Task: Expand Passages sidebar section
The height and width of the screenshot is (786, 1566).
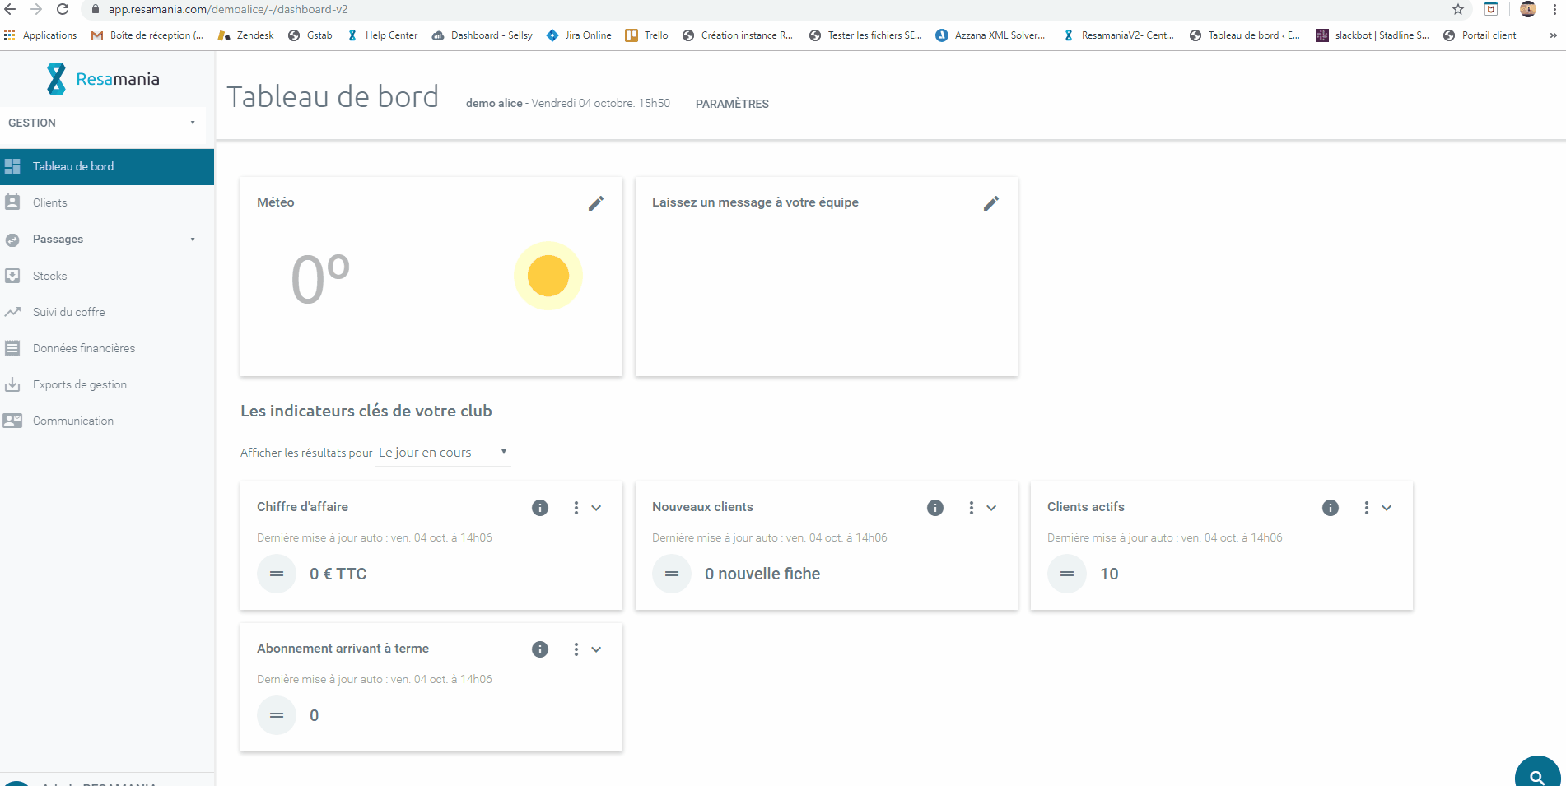Action: pyautogui.click(x=107, y=240)
